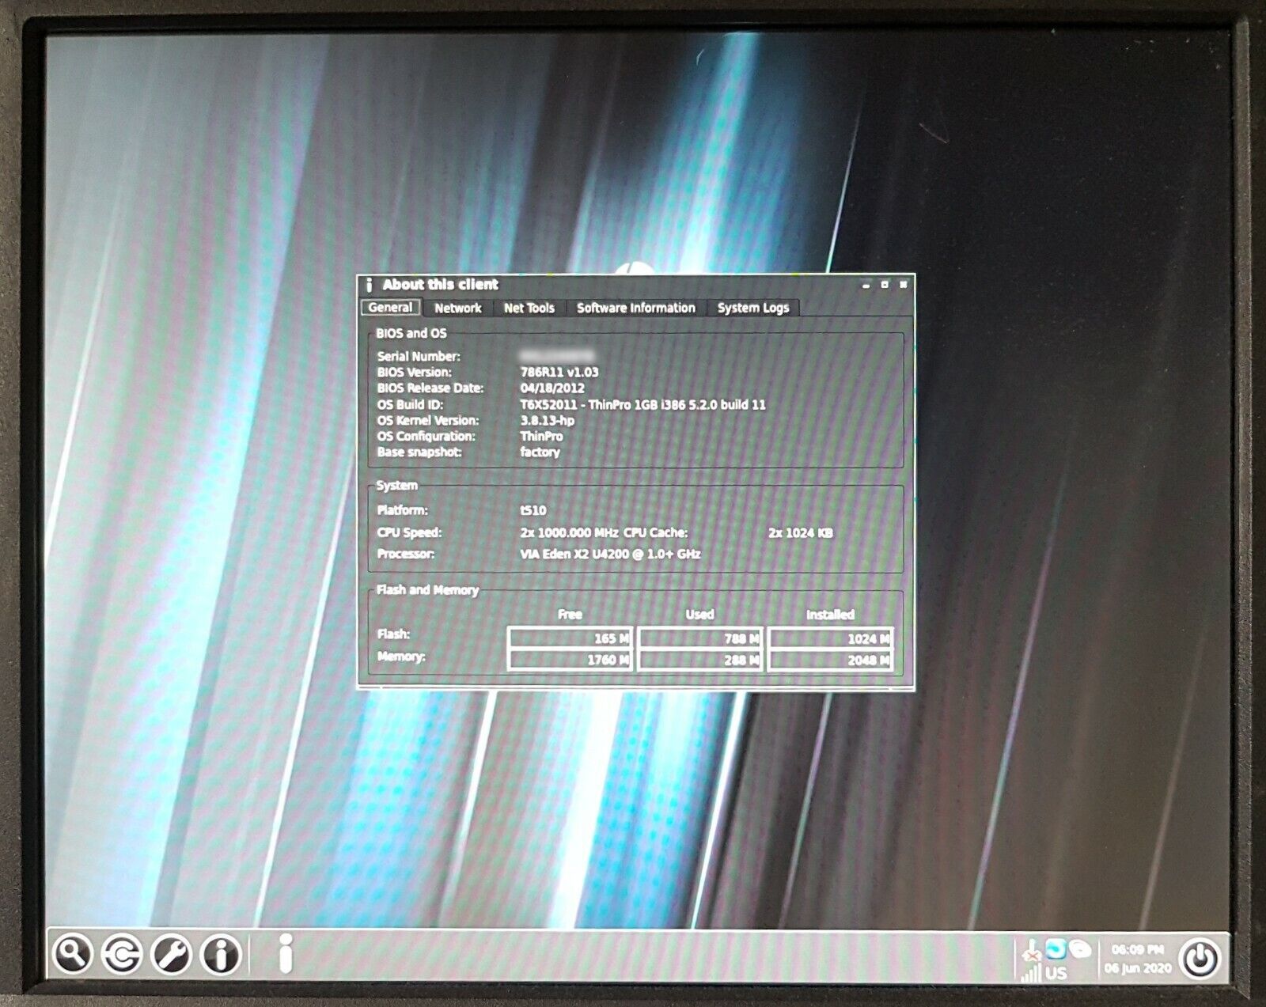Viewport: 1266px width, 1007px height.
Task: Click the About this client title text
Action: 441,285
